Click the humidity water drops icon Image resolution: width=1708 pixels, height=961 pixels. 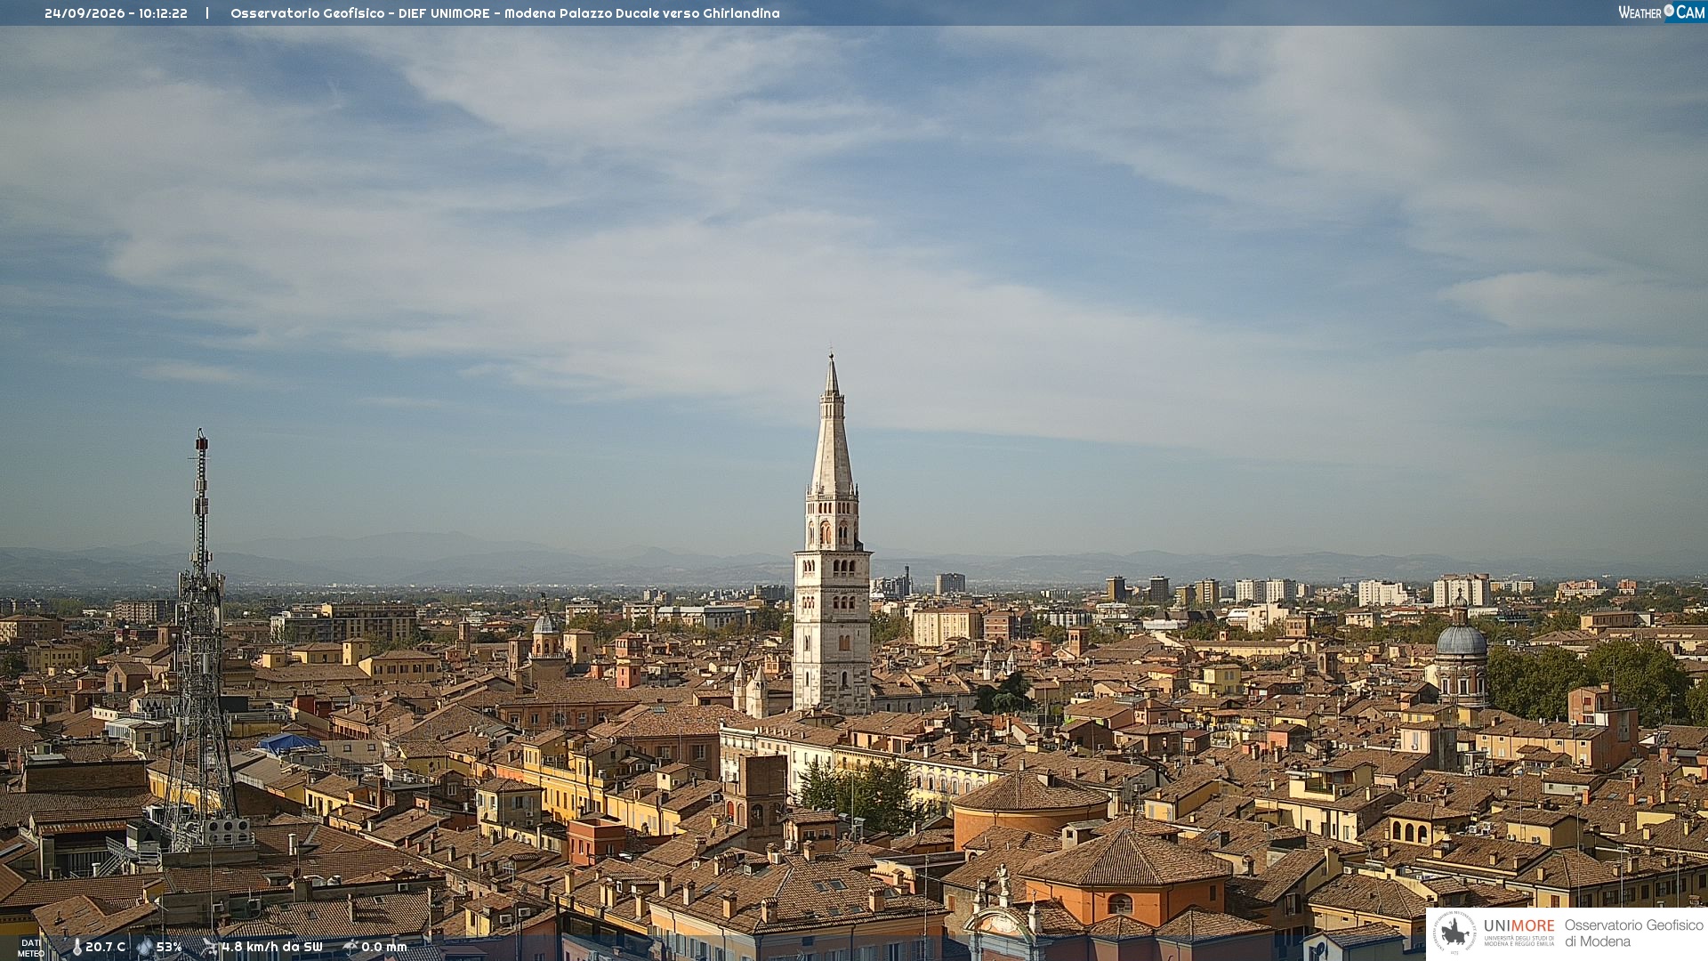[145, 948]
